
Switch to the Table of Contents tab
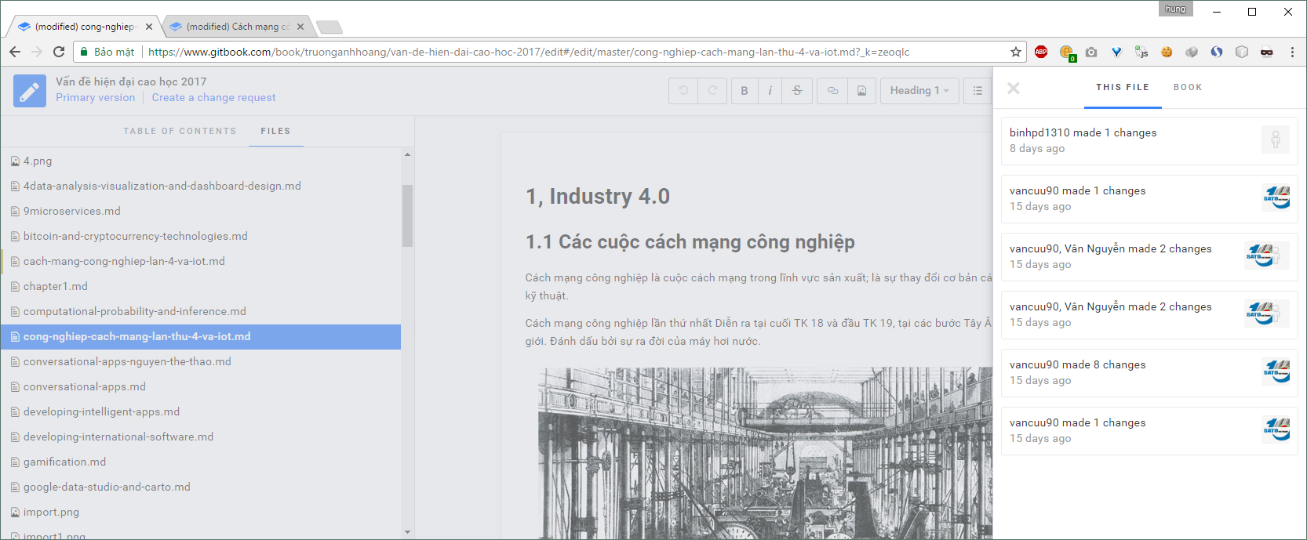tap(180, 131)
